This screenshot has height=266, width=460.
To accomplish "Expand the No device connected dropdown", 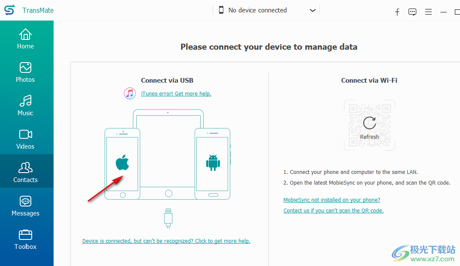I will click(266, 10).
